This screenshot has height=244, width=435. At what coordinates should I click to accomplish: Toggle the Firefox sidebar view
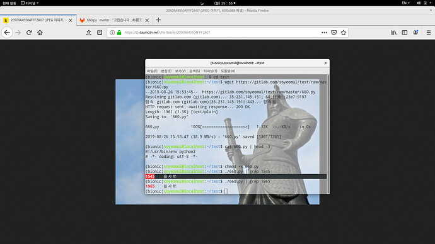pyautogui.click(x=405, y=33)
